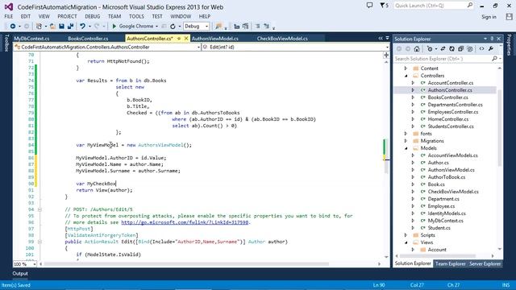Viewport: 516px width, 290px height.
Task: Collapse the Models folder node
Action: [x=406, y=148]
